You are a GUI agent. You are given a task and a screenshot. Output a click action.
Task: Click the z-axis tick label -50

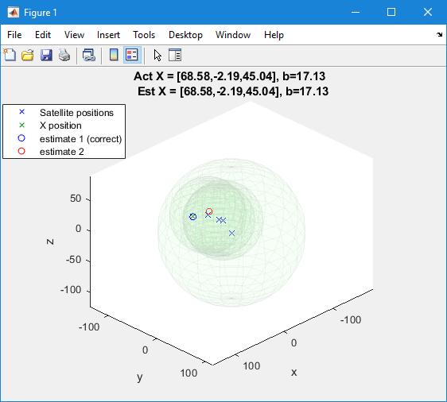pos(73,260)
